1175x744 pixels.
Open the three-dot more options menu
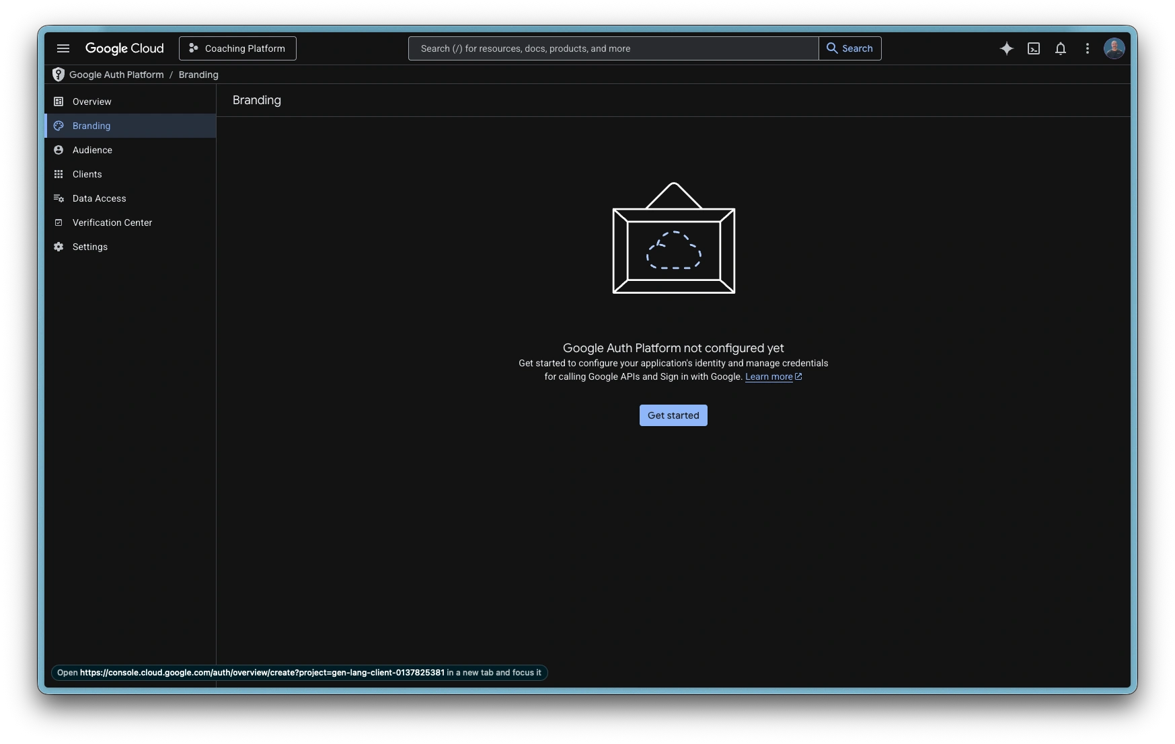pyautogui.click(x=1087, y=48)
